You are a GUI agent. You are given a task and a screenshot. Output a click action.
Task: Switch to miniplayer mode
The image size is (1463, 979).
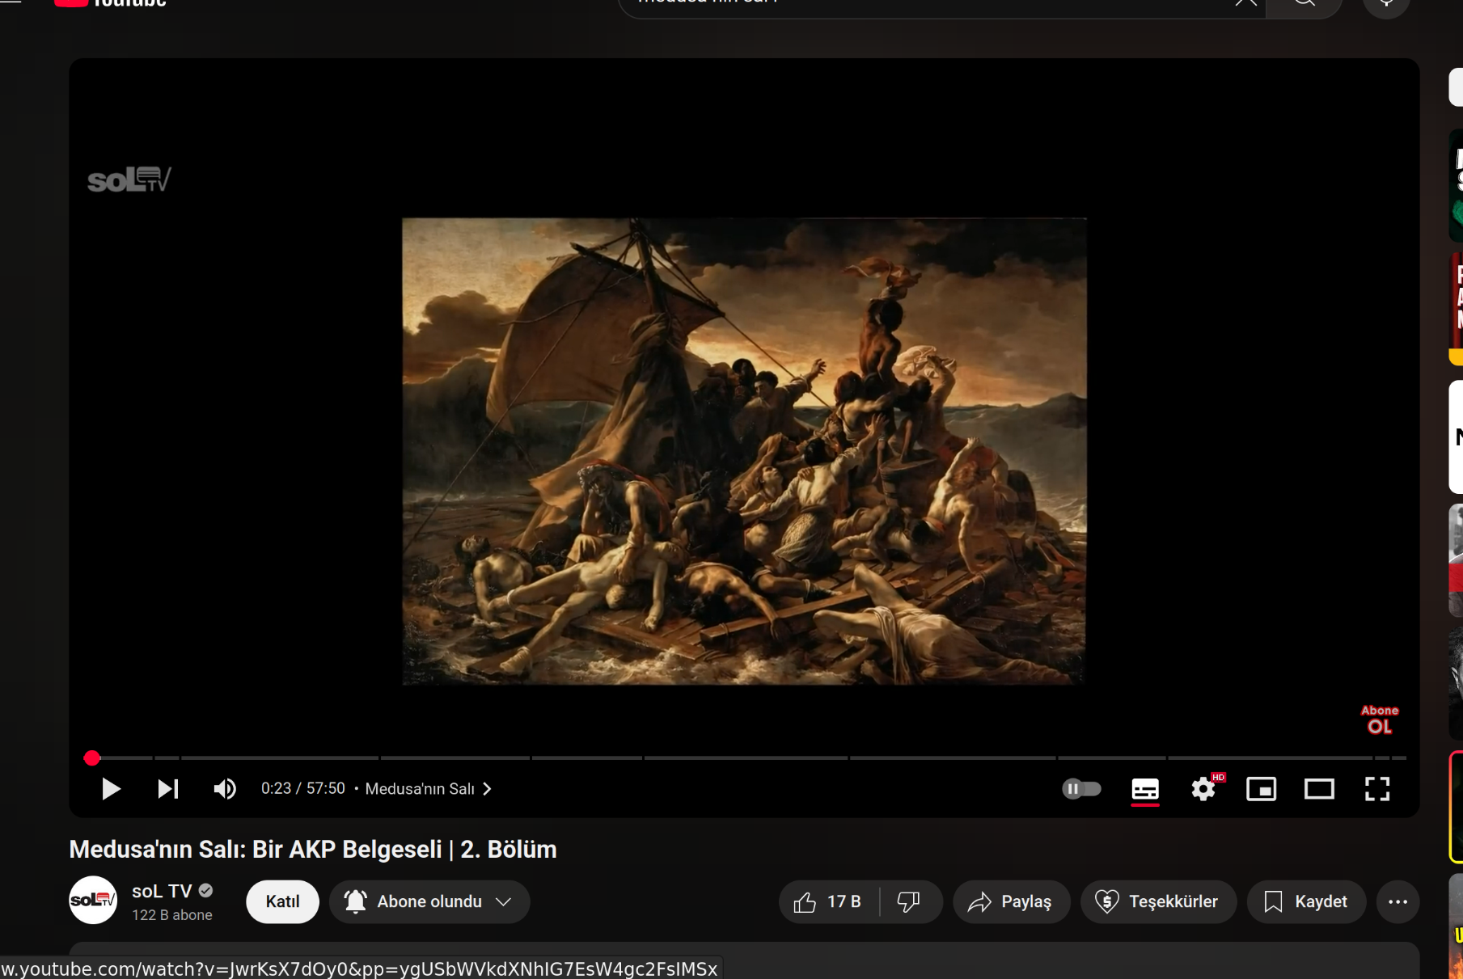1262,789
